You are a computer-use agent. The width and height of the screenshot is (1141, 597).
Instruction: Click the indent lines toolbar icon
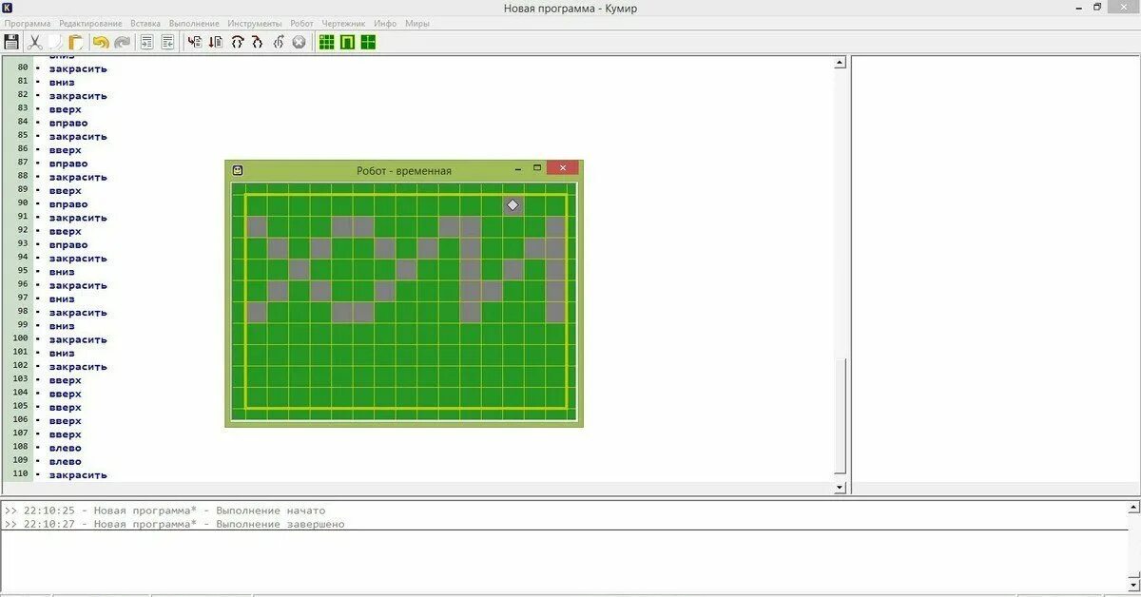point(146,42)
